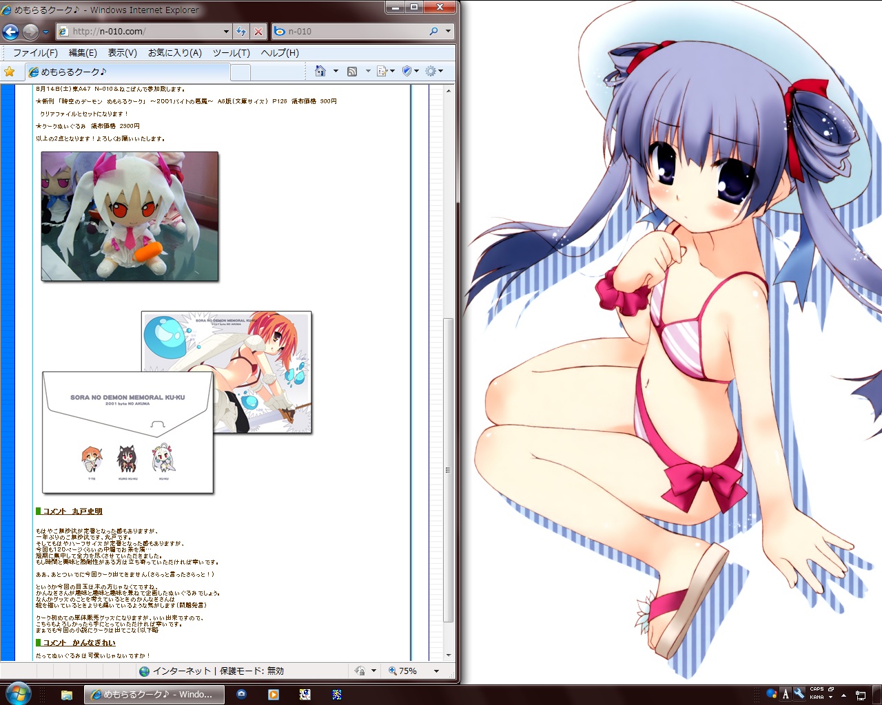Open the ファイル(F) menu
The height and width of the screenshot is (705, 882).
coord(35,52)
